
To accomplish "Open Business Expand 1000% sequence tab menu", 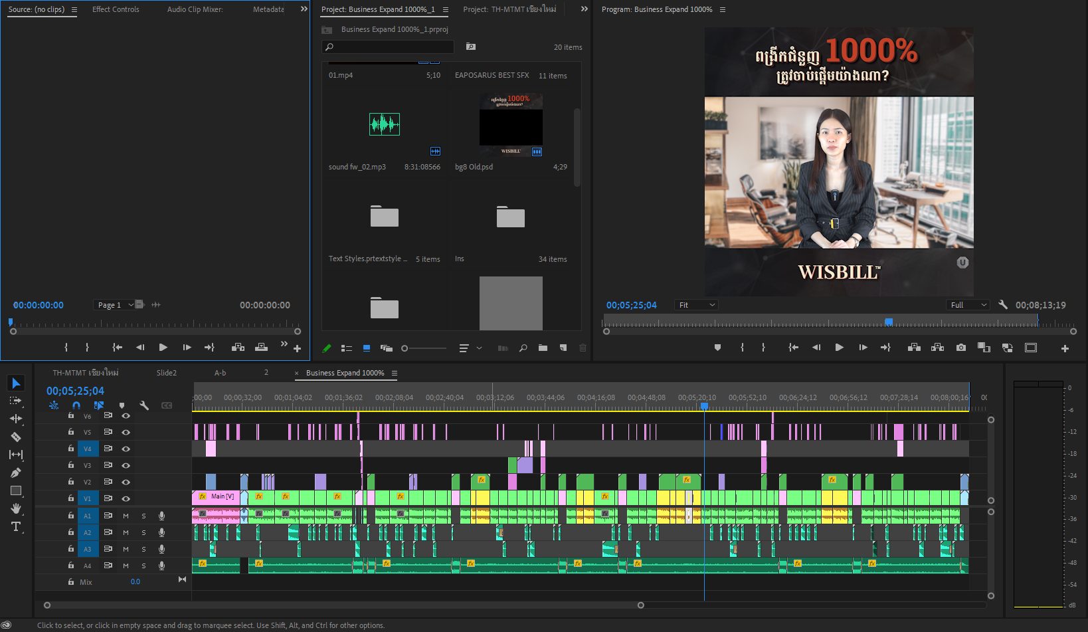I will click(x=395, y=373).
